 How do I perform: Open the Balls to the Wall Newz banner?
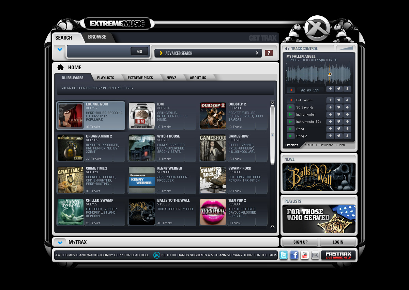click(x=319, y=177)
